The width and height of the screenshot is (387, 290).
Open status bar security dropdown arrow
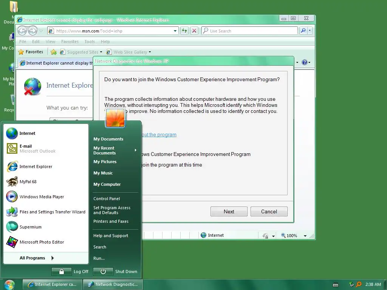pyautogui.click(x=273, y=236)
